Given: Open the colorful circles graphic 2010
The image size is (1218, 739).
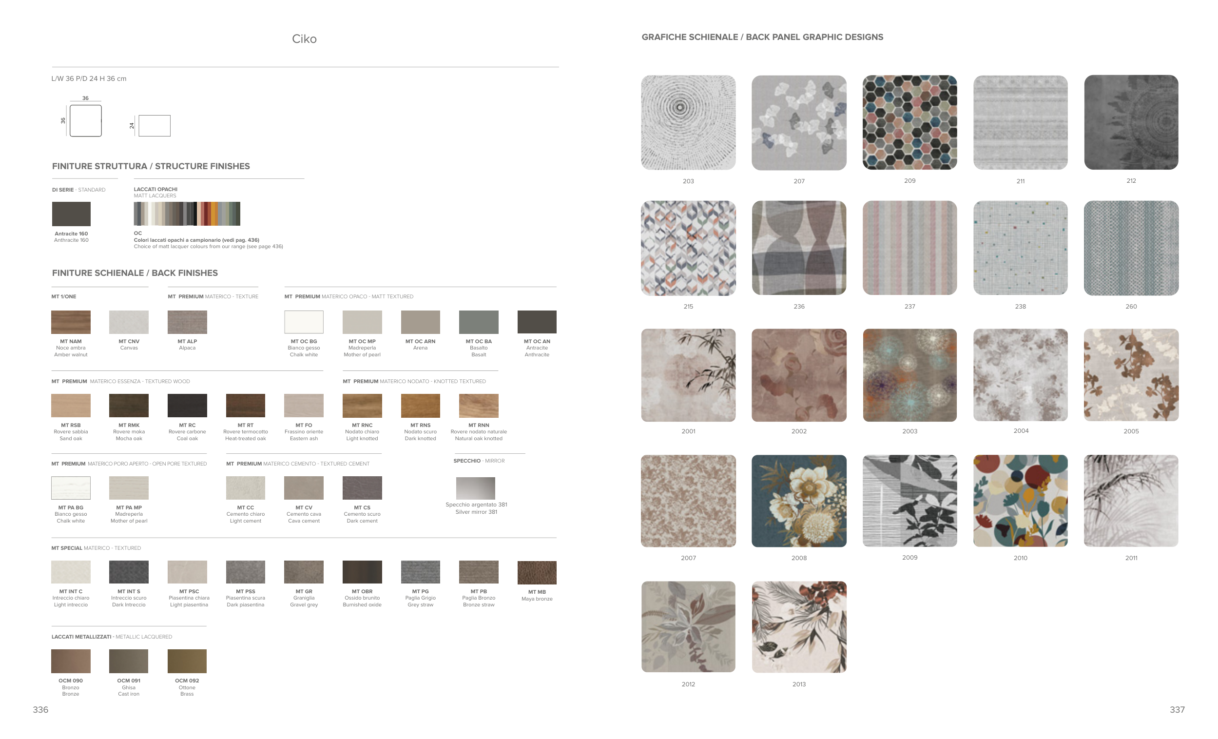Looking at the screenshot, I should tap(1020, 501).
